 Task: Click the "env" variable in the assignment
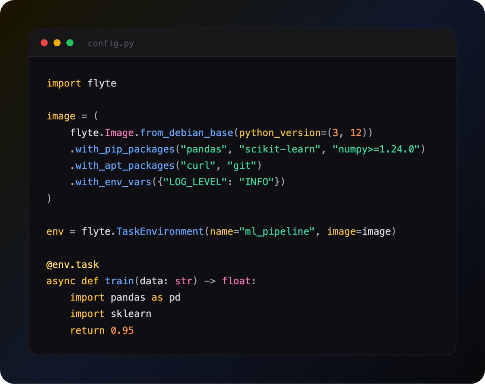tap(55, 232)
